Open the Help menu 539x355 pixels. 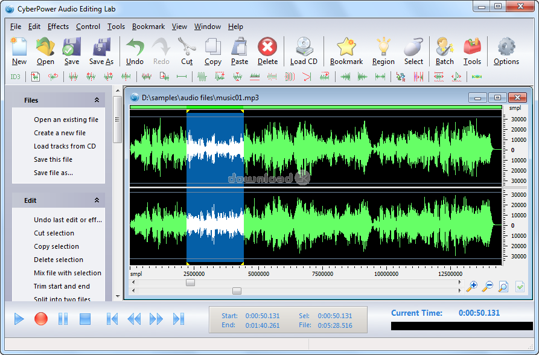pyautogui.click(x=235, y=27)
